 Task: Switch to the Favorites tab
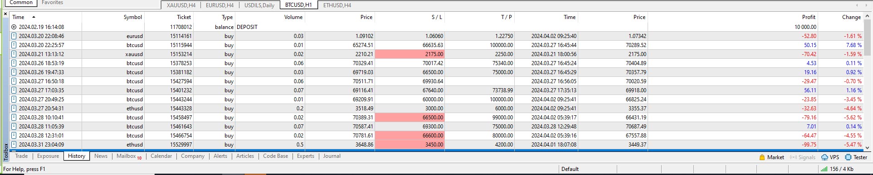click(x=52, y=3)
